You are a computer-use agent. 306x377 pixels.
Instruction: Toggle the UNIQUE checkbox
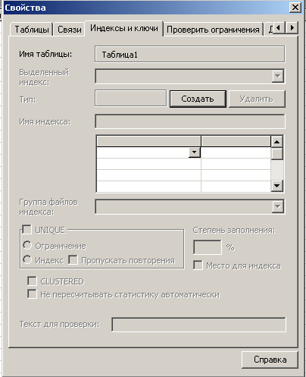(x=27, y=230)
